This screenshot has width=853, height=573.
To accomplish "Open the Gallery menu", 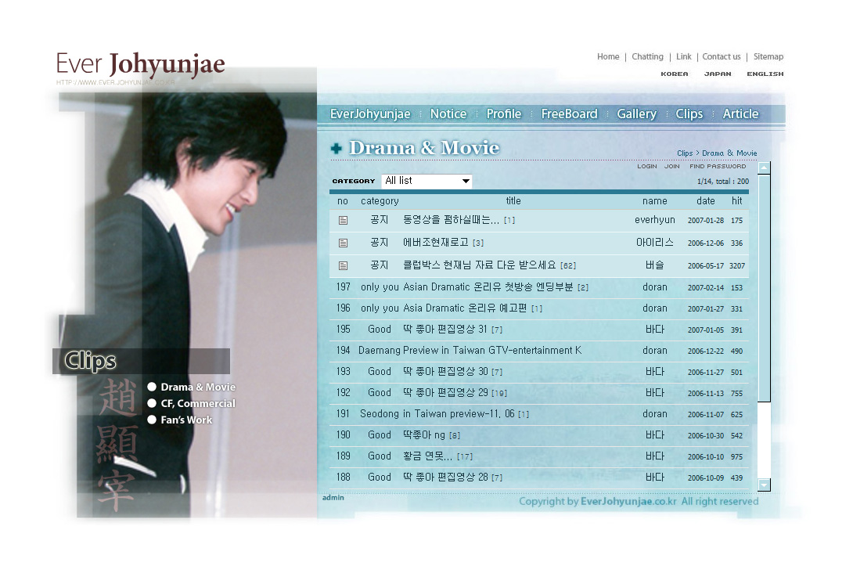I will click(x=636, y=114).
